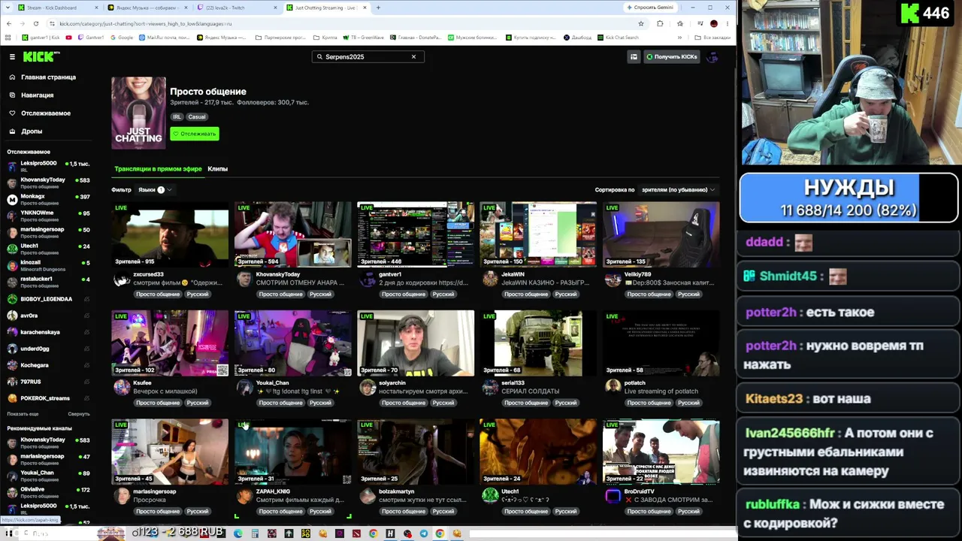Open solyarchin stream thumbnail
The image size is (962, 541).
pos(416,343)
